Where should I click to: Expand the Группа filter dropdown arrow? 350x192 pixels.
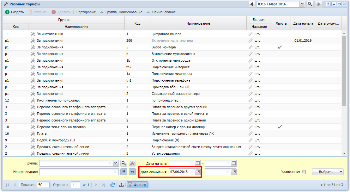[x=116, y=163]
